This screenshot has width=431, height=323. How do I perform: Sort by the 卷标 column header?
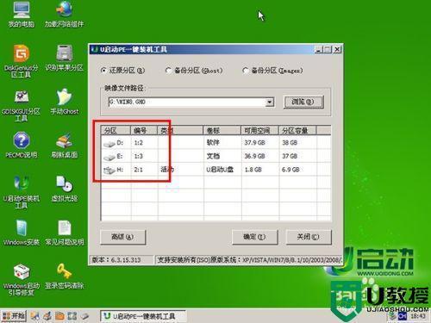222,131
